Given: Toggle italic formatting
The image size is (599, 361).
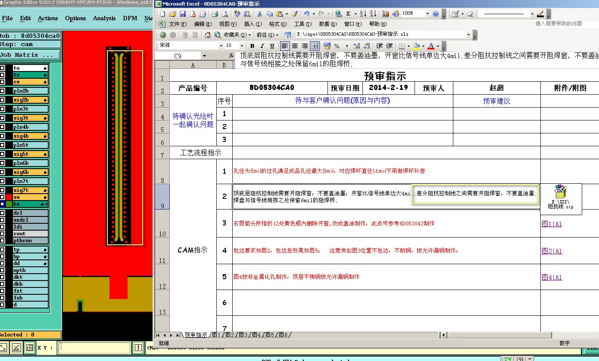Looking at the screenshot, I should click(262, 46).
